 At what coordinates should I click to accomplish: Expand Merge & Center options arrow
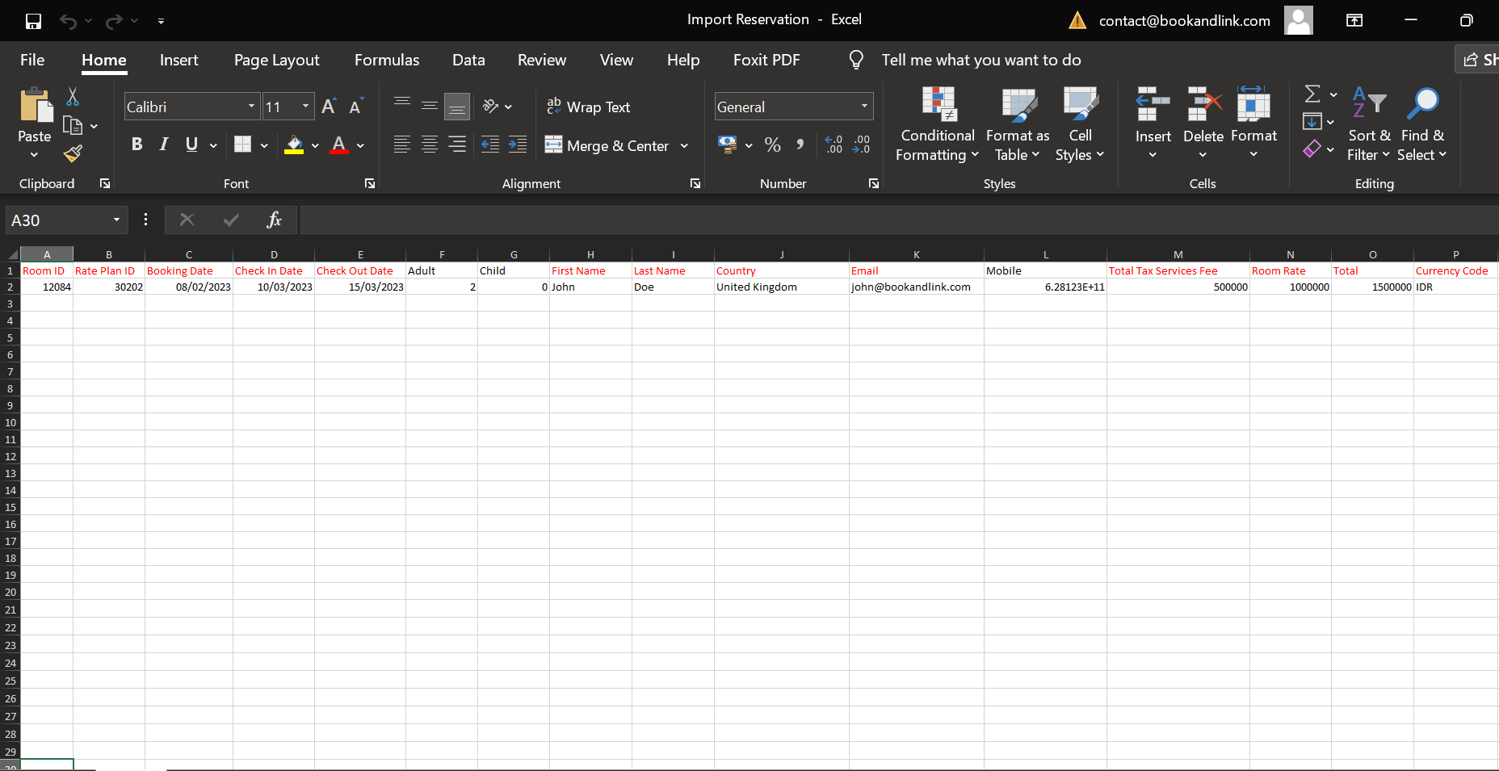pyautogui.click(x=684, y=145)
